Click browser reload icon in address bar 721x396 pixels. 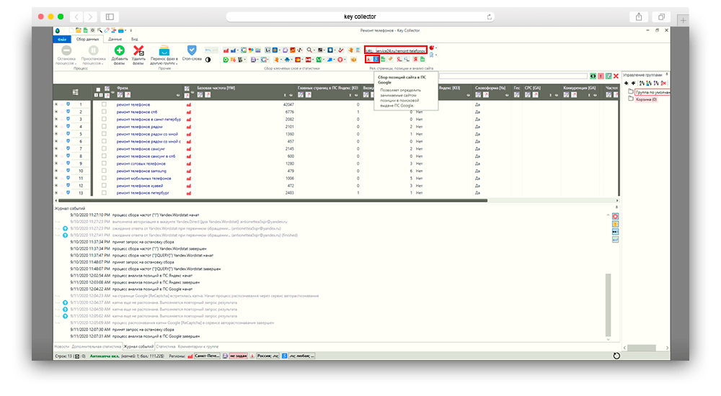pos(490,17)
